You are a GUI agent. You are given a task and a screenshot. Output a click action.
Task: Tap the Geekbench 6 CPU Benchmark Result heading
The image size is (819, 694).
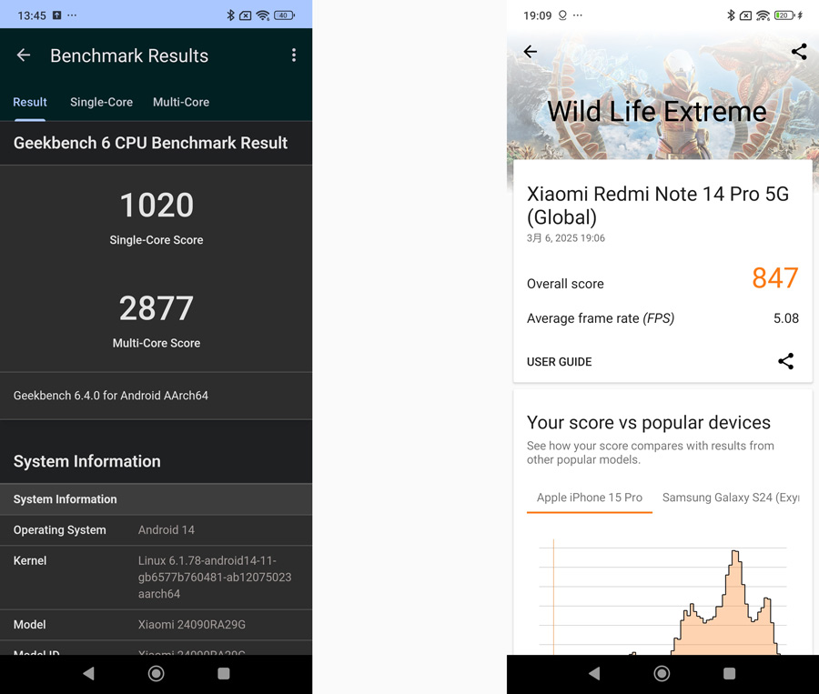pyautogui.click(x=150, y=143)
